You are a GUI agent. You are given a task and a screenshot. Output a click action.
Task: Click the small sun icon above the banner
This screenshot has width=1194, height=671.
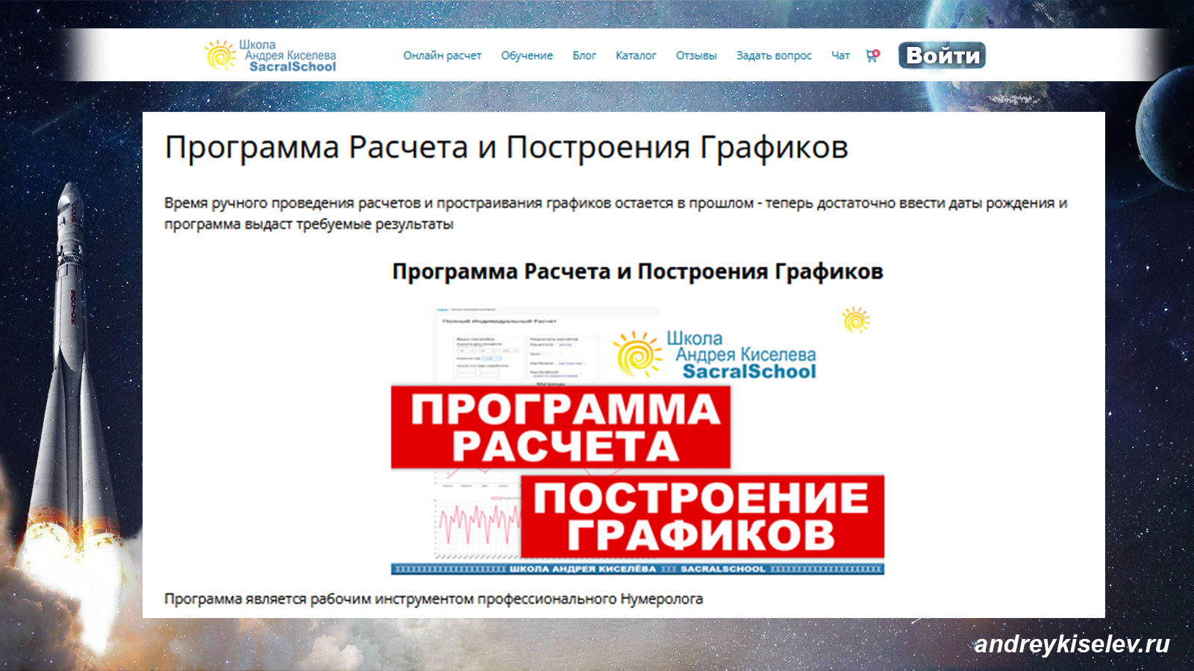pyautogui.click(x=855, y=320)
